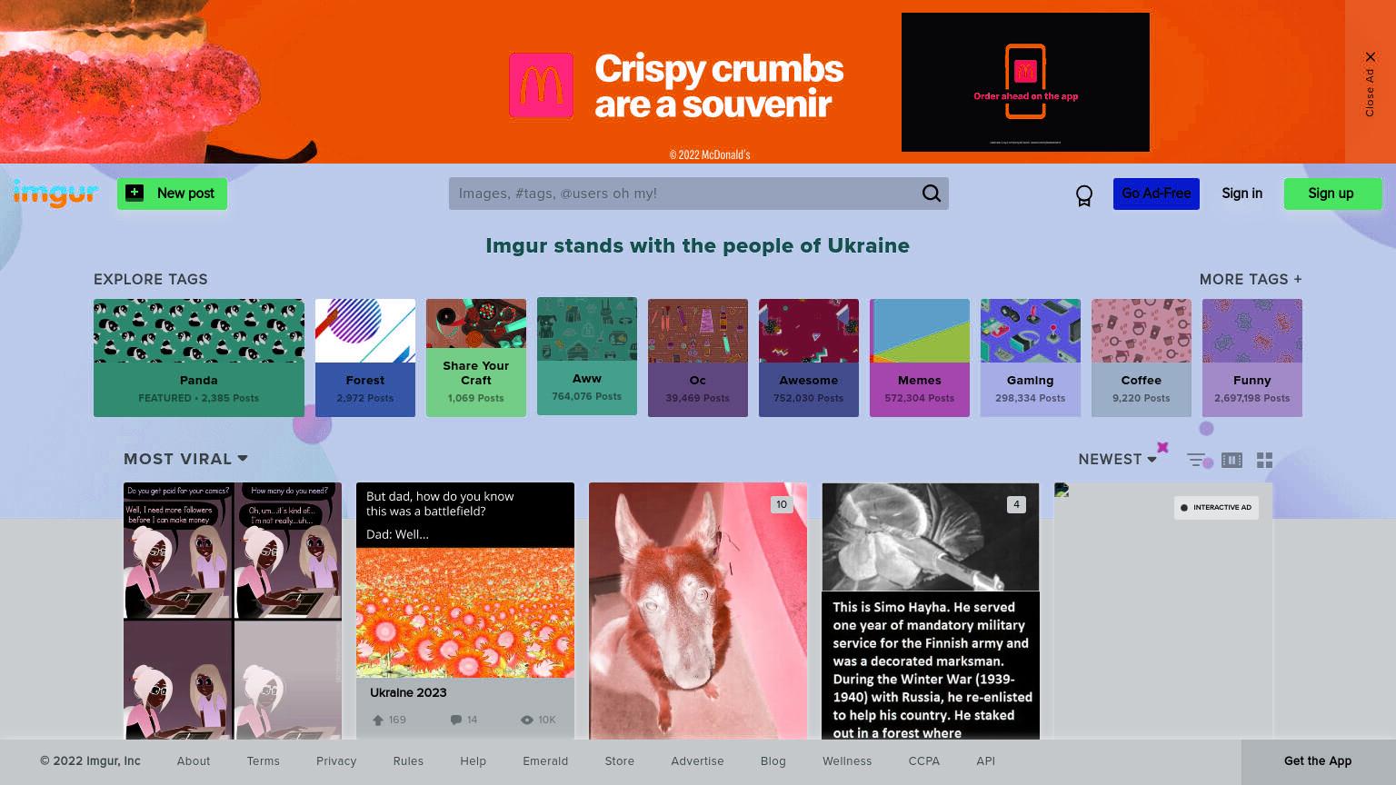Open the feed filter options icon
1396x785 pixels.
tap(1197, 460)
